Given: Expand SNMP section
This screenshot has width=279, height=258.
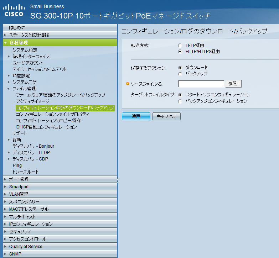Looking at the screenshot, I should tap(60, 254).
